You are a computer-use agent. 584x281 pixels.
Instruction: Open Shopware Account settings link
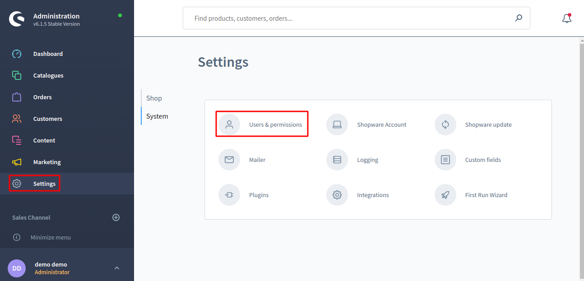[x=382, y=124]
